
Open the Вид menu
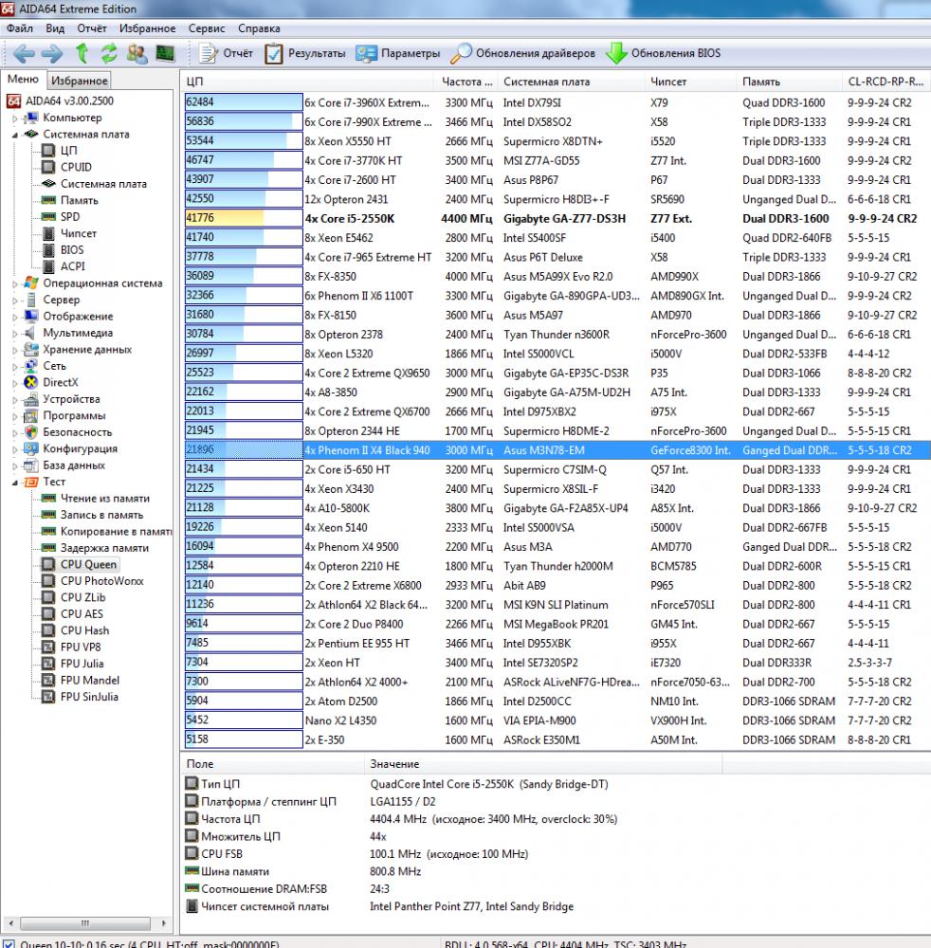coord(55,28)
